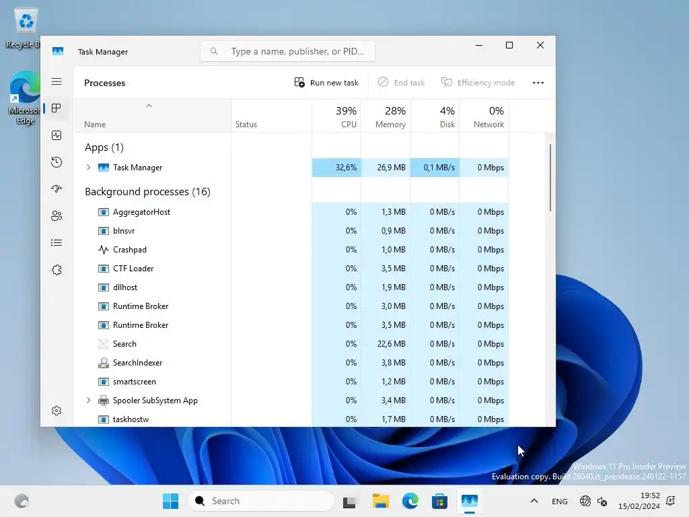Open the Performance page icon
689x517 pixels.
click(x=57, y=135)
